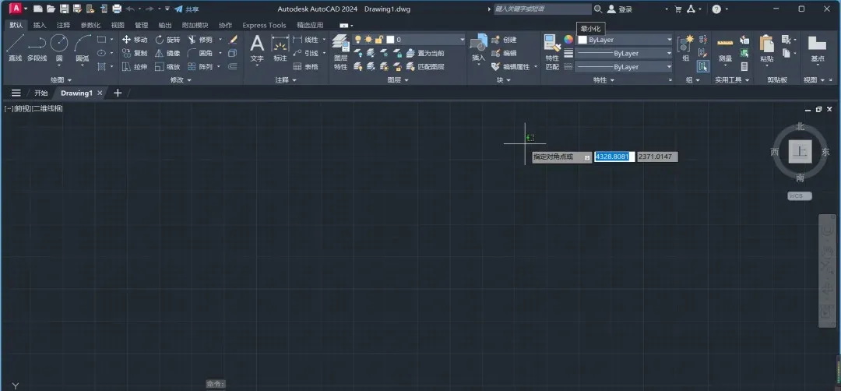841x391 pixels.
Task: Click the 文字 text annotation tool
Action: pyautogui.click(x=257, y=48)
